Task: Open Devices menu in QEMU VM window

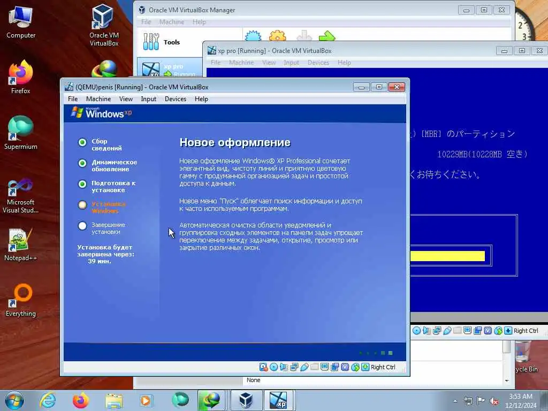Action: point(176,99)
